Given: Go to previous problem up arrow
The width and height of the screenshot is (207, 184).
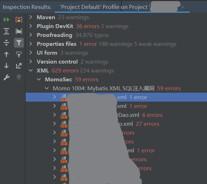Looking at the screenshot, I should pos(6,54).
